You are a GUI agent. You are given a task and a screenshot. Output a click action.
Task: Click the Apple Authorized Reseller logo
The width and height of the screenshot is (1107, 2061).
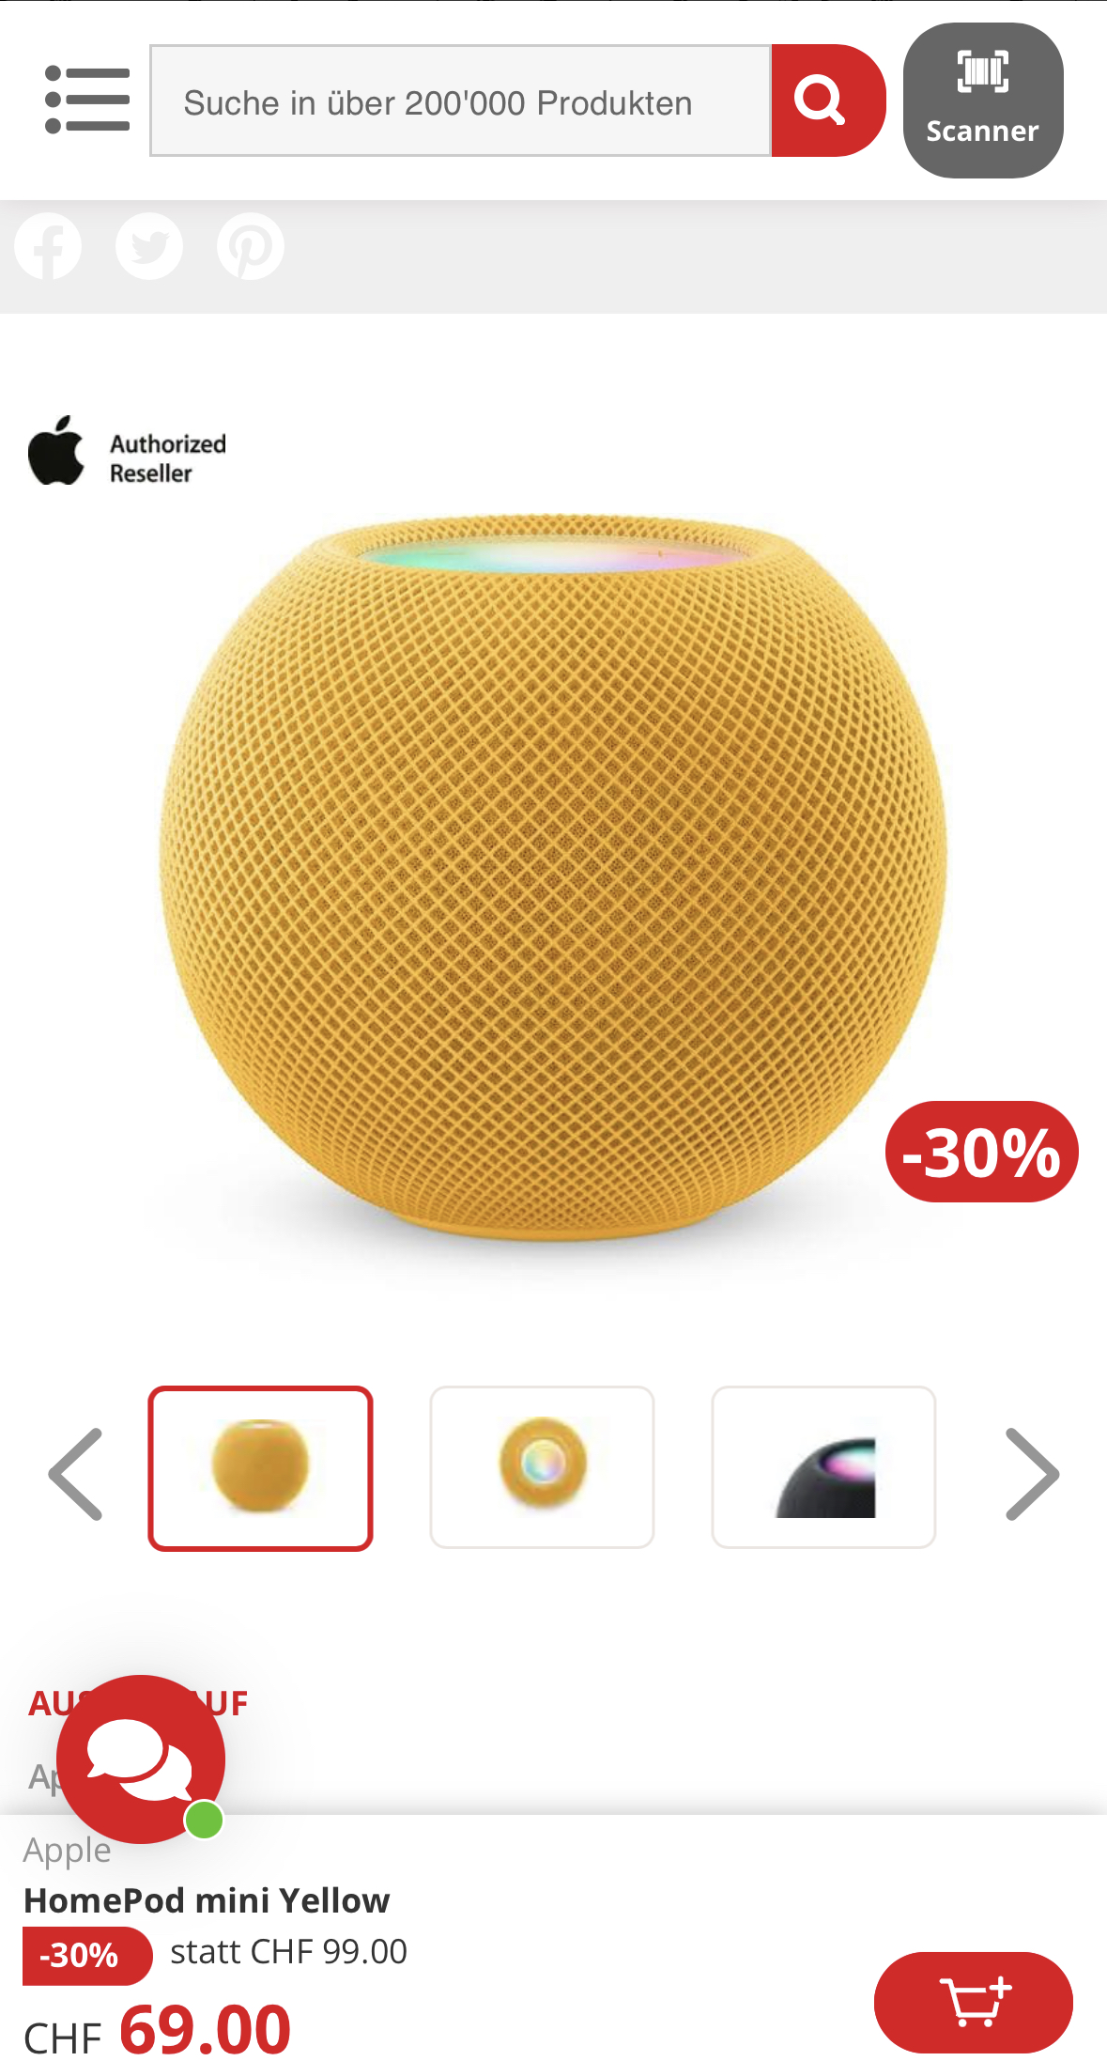[x=128, y=452]
